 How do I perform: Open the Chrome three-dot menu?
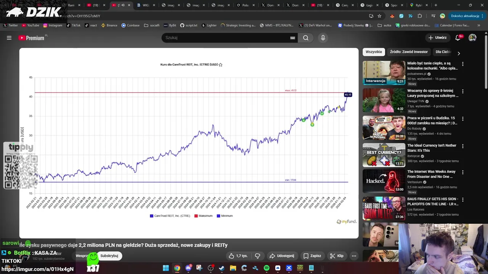point(482,16)
